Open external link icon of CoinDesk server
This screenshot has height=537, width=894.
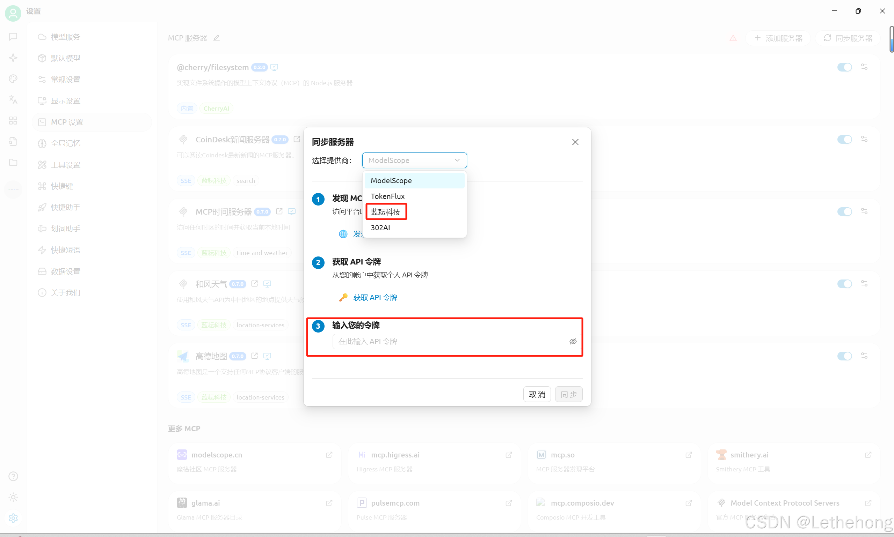297,139
